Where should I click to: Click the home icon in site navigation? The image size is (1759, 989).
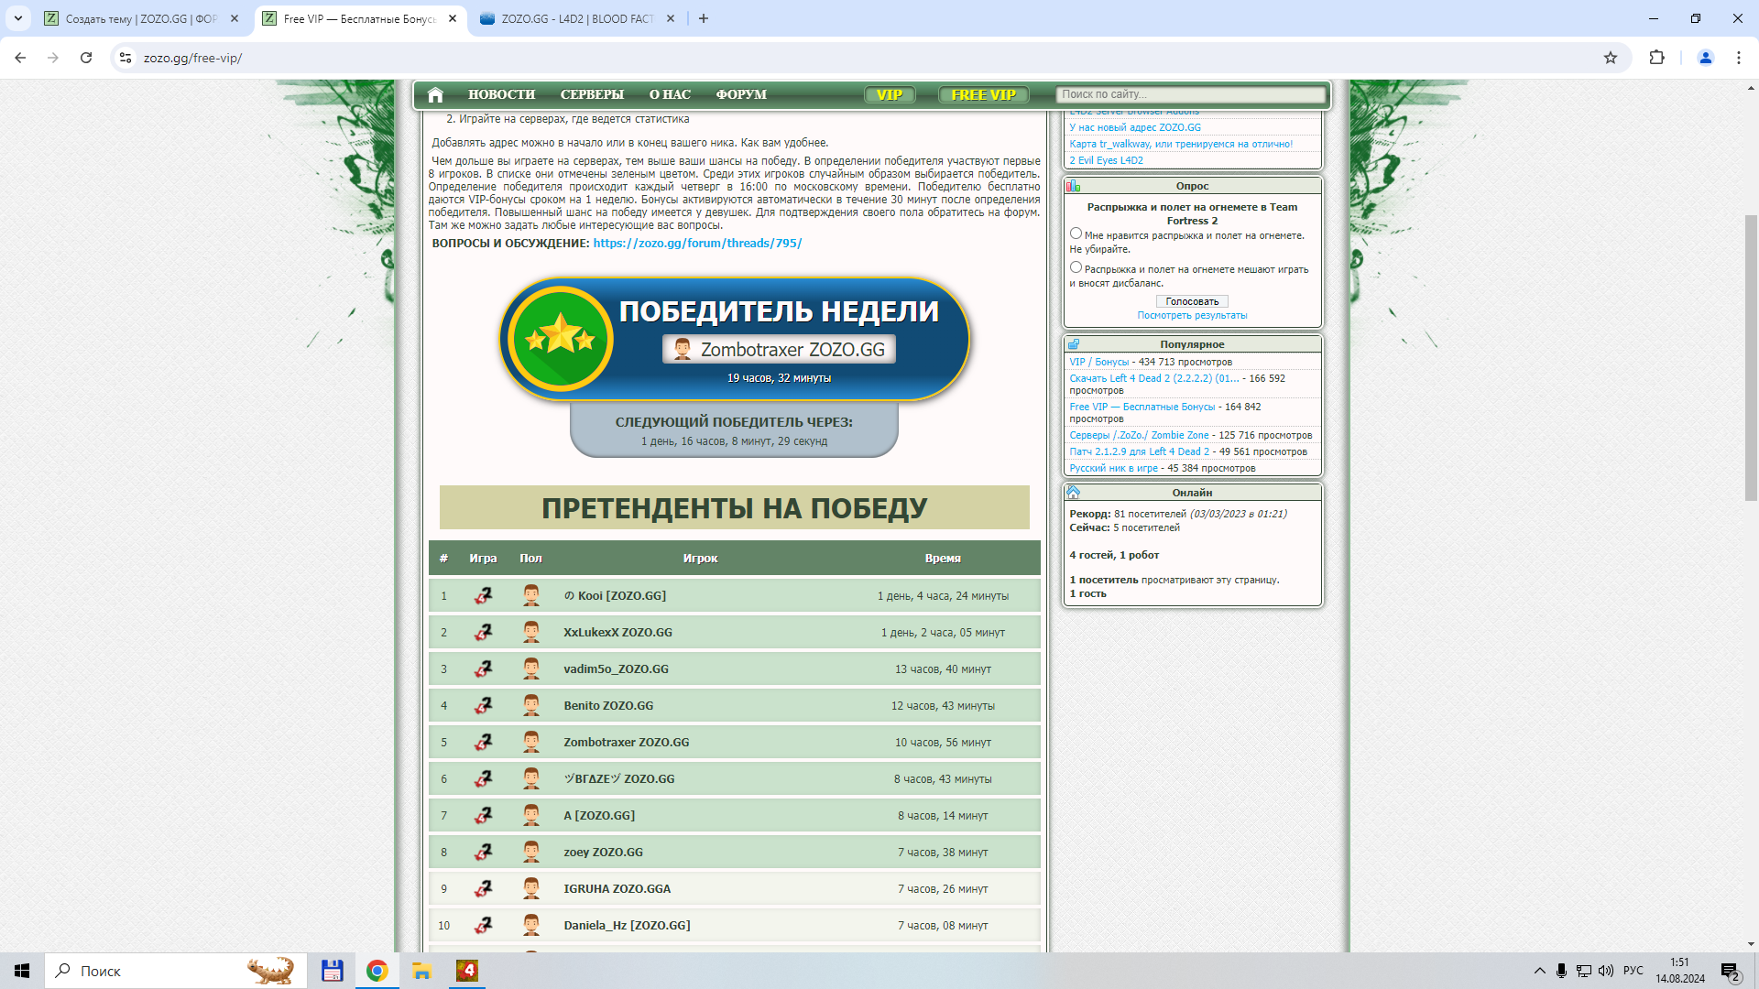[435, 94]
